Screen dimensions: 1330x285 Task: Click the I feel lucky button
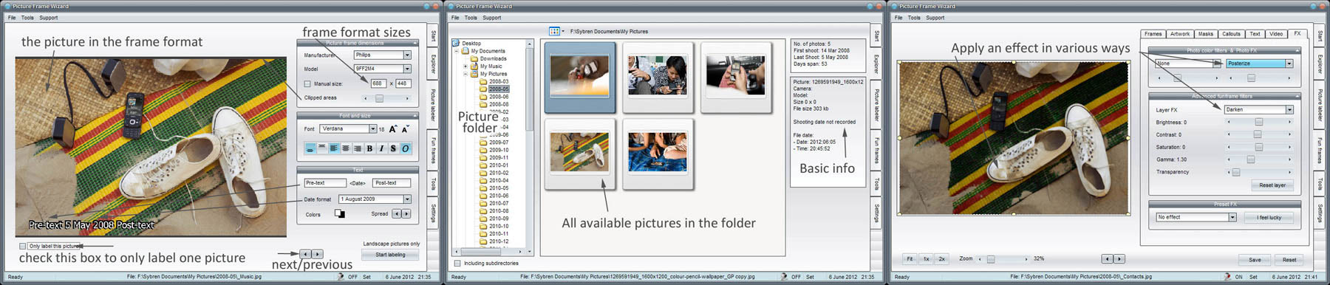coord(1269,217)
